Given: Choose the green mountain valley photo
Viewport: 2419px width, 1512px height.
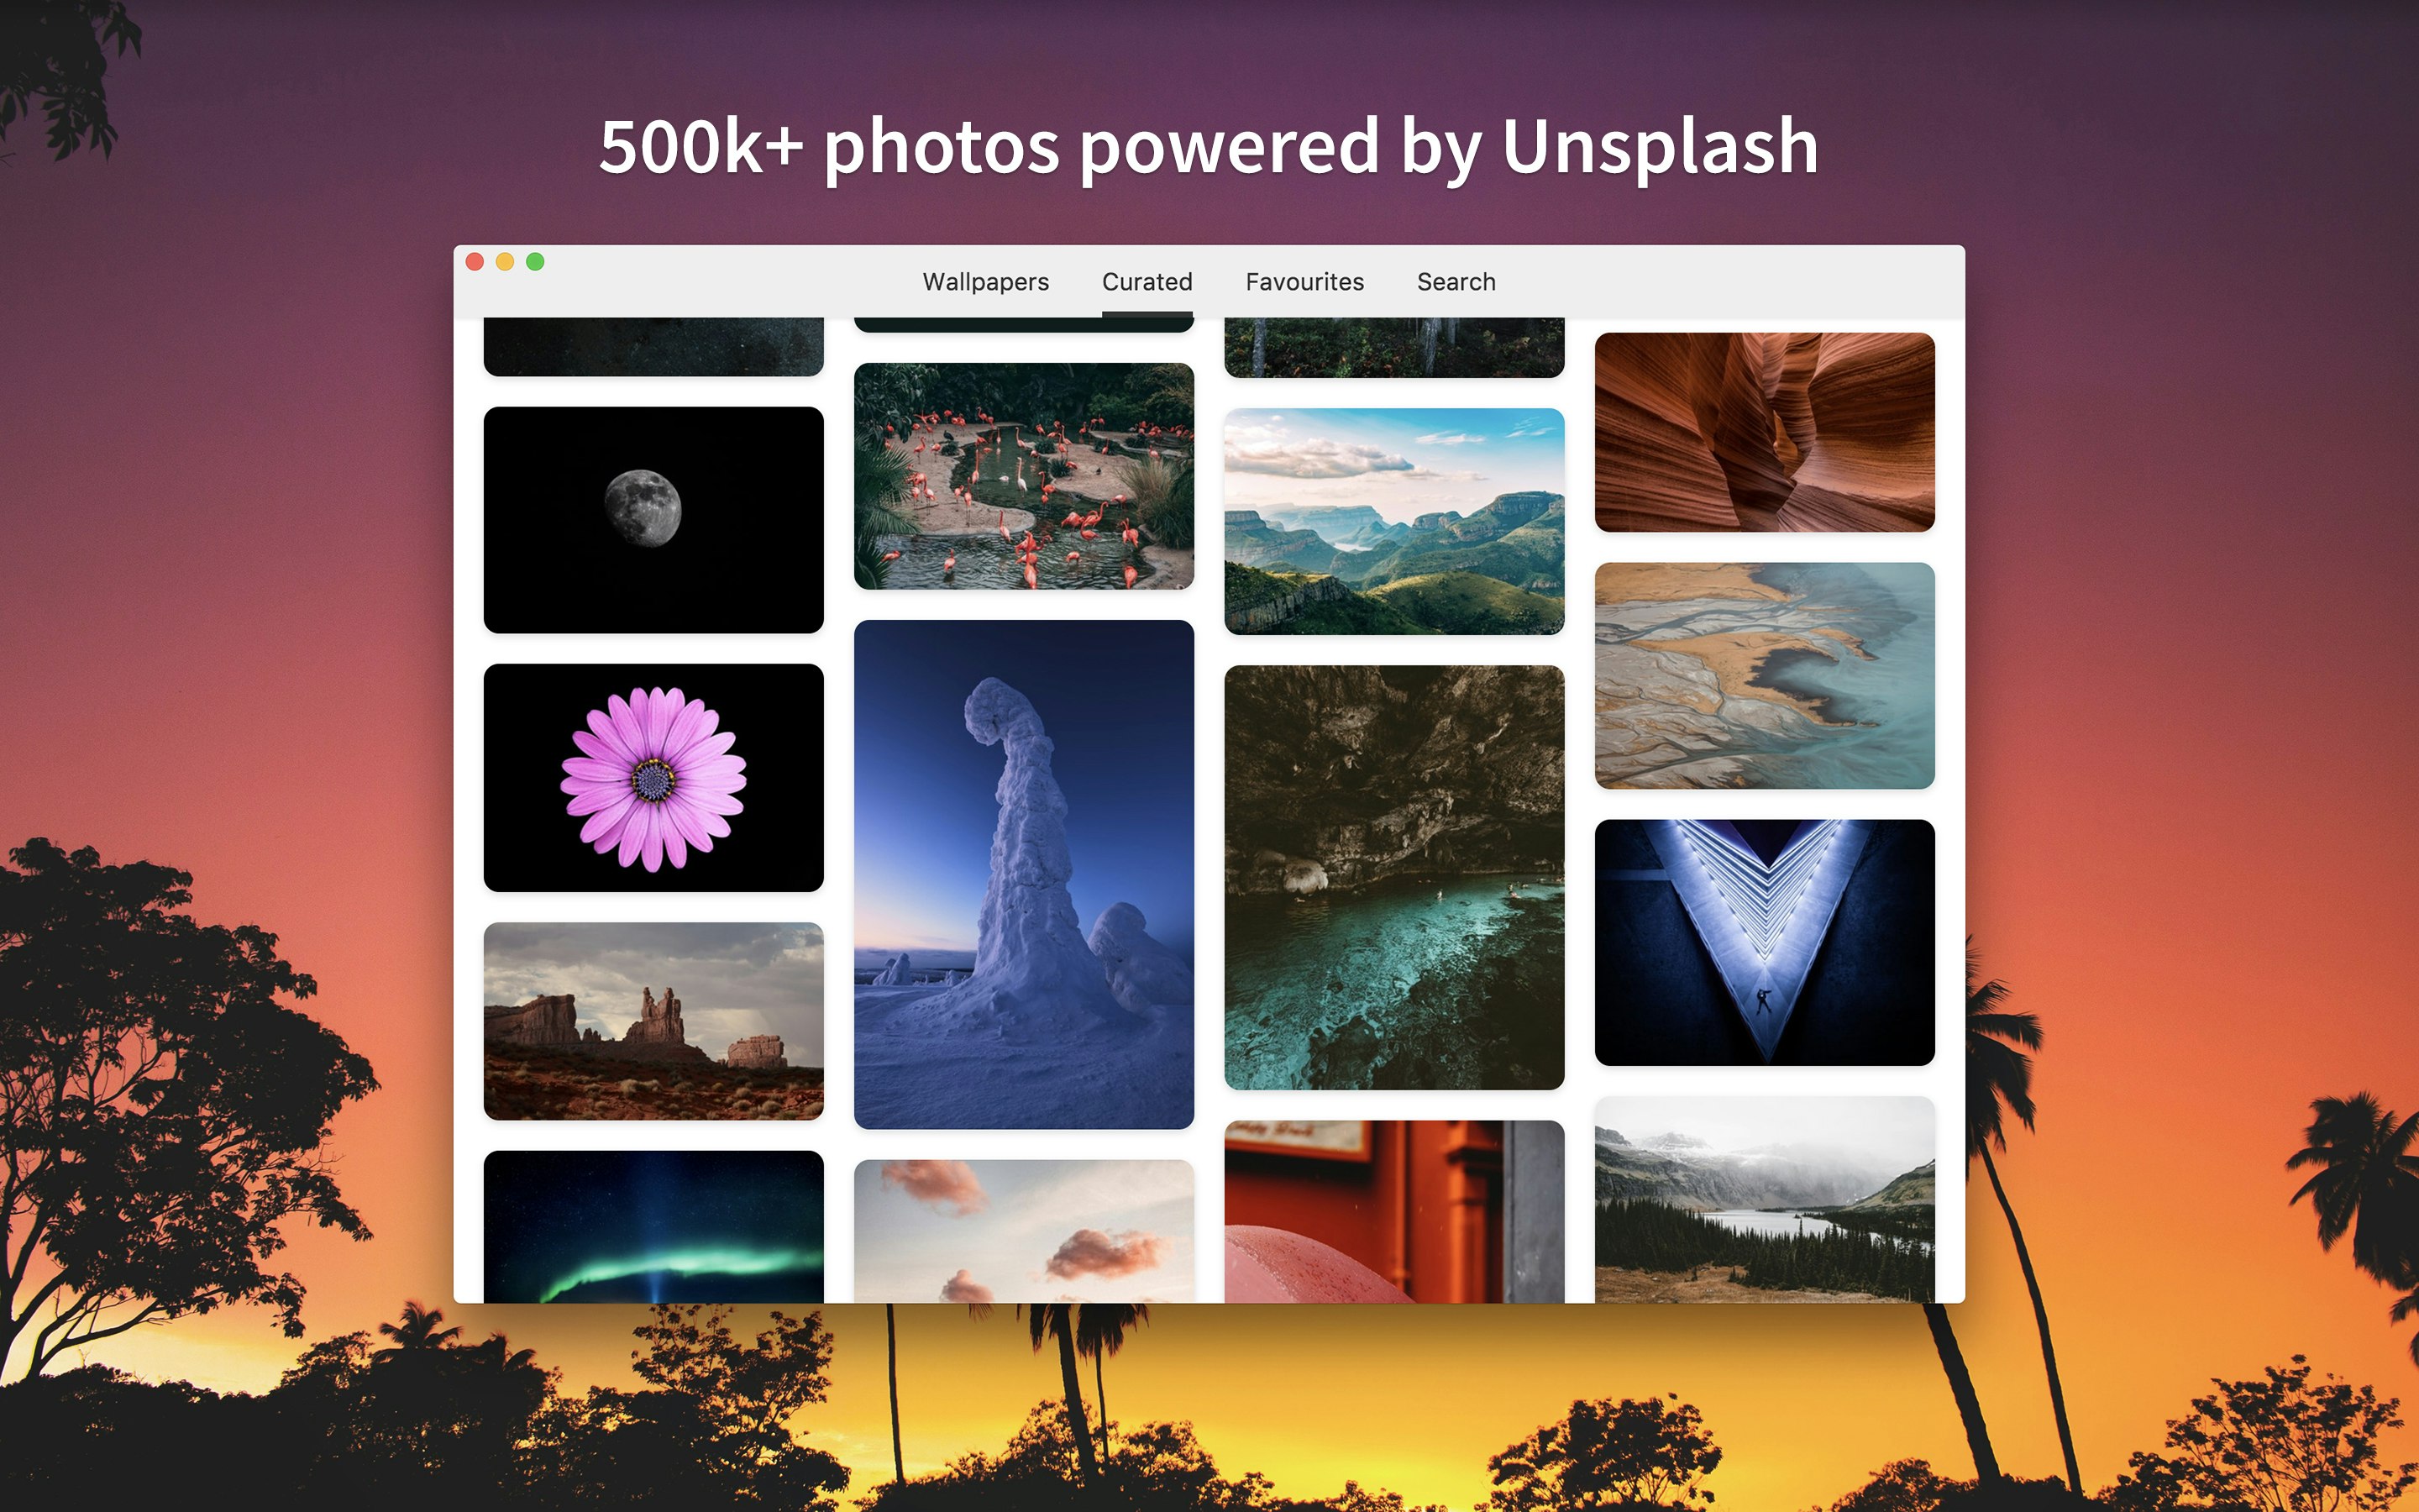Looking at the screenshot, I should [1394, 521].
